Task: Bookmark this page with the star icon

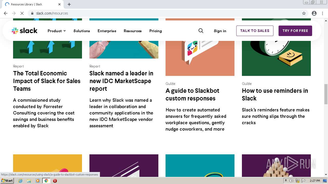Action: pos(304,13)
